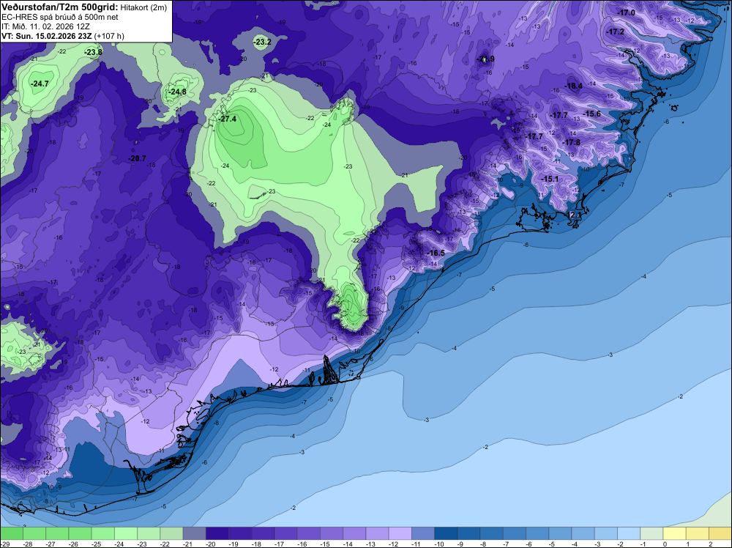Select the -23.8 temperature label
732x548 pixels.
pyautogui.click(x=94, y=52)
